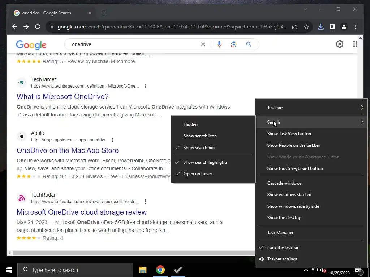Toggle Show People on the taskbar
This screenshot has height=277, width=370.
311,145
